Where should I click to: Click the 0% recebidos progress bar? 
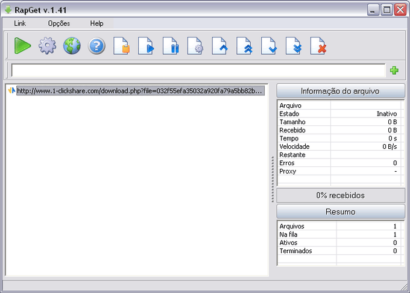pos(341,195)
